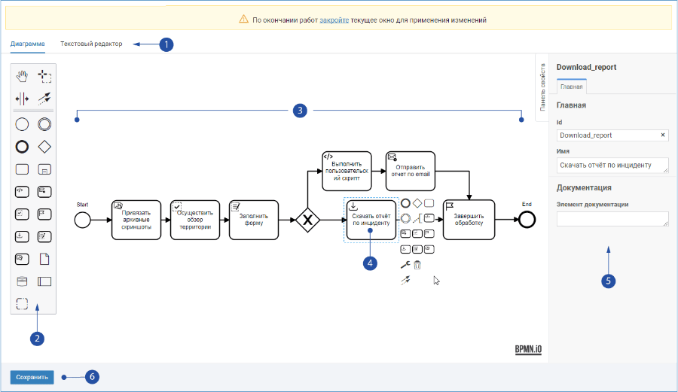Image resolution: width=678 pixels, height=392 pixels.
Task: Pick checklist task icon in left palette
Action: pyautogui.click(x=22, y=214)
